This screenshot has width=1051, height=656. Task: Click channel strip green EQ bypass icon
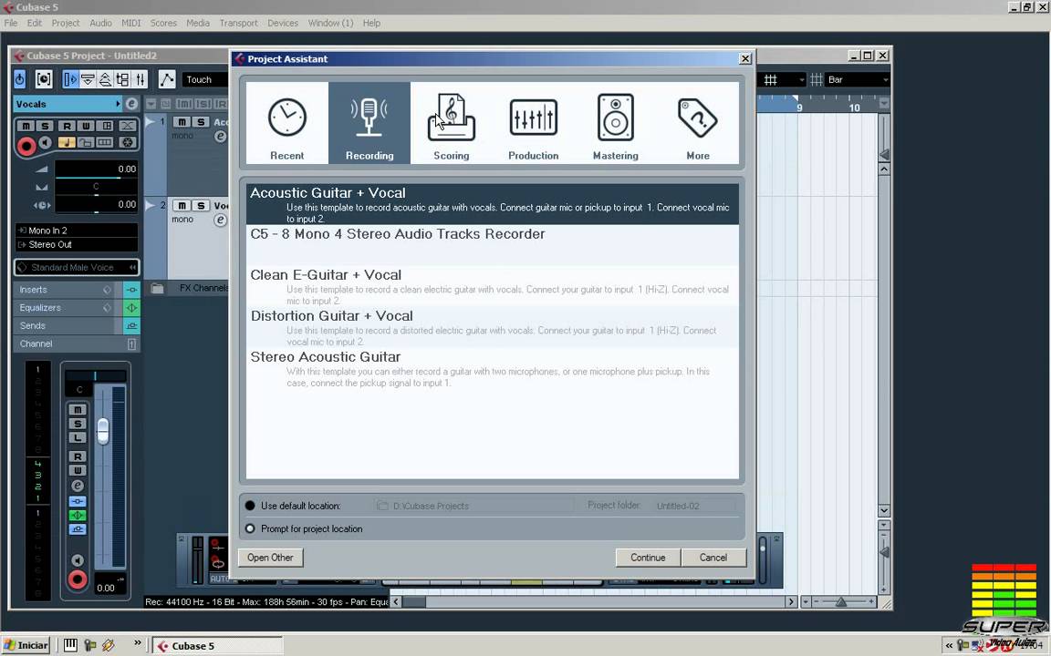(x=78, y=516)
